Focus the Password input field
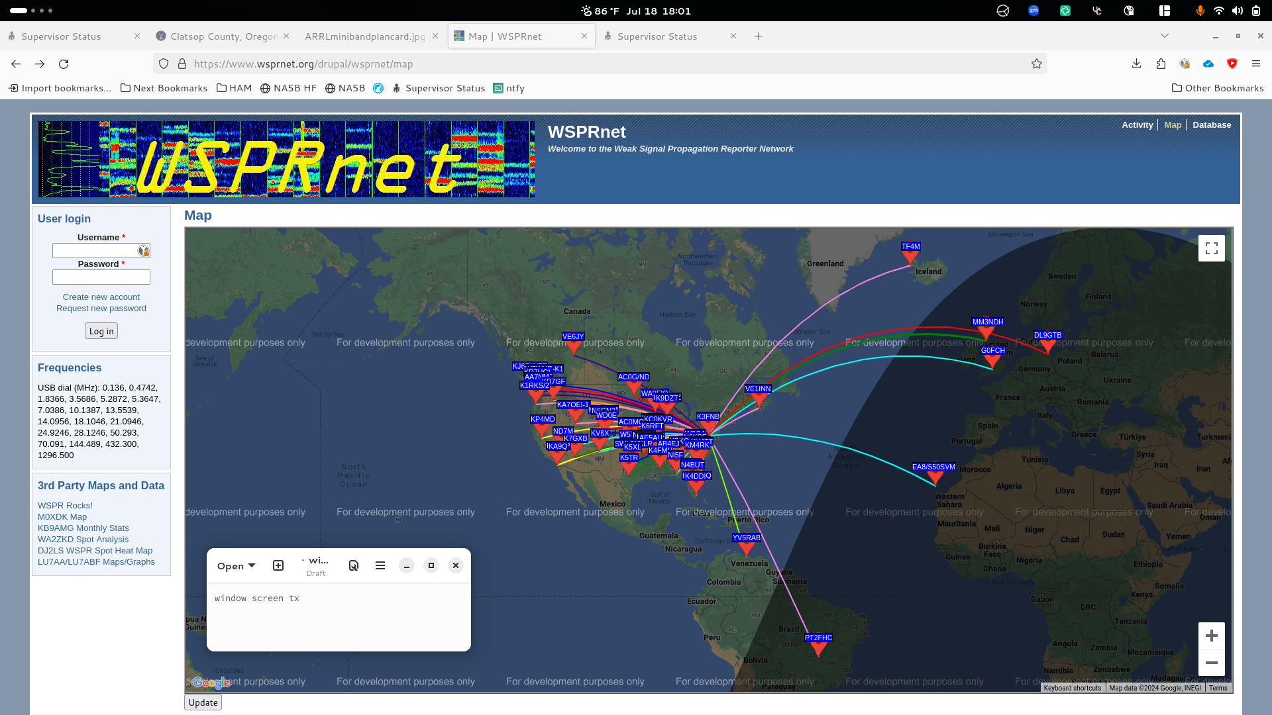 pos(101,277)
